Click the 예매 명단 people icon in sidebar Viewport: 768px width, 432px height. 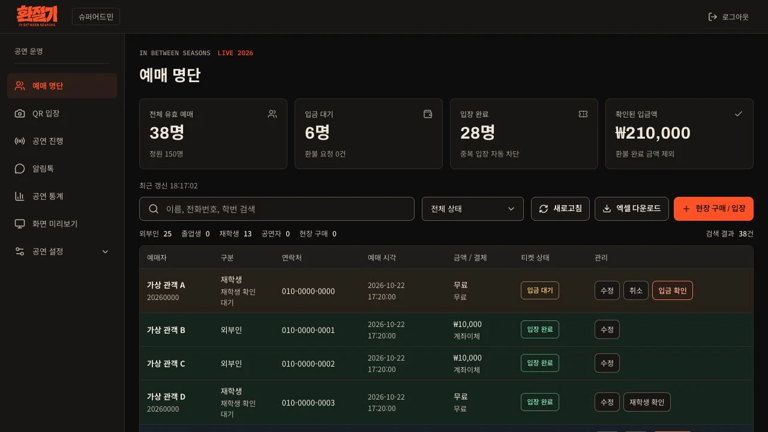(20, 86)
